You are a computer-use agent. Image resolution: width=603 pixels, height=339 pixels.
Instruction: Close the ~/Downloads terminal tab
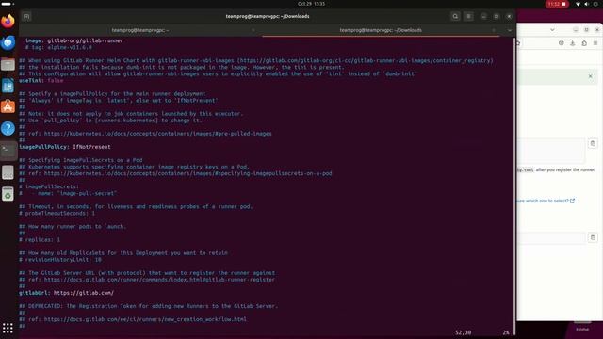coord(494,30)
